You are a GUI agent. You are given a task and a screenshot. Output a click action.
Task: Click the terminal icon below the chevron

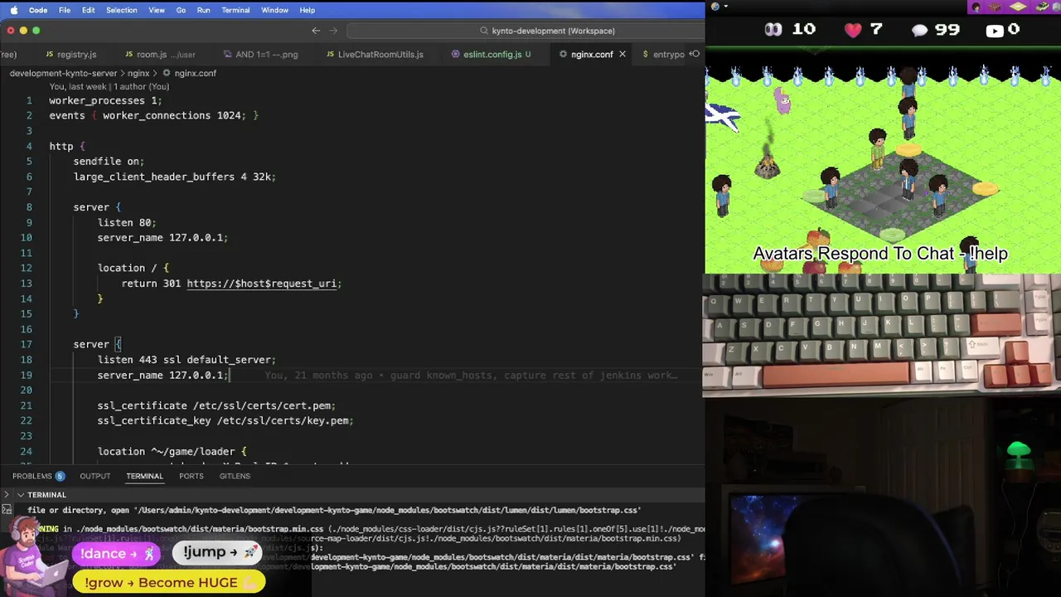pyautogui.click(x=7, y=511)
